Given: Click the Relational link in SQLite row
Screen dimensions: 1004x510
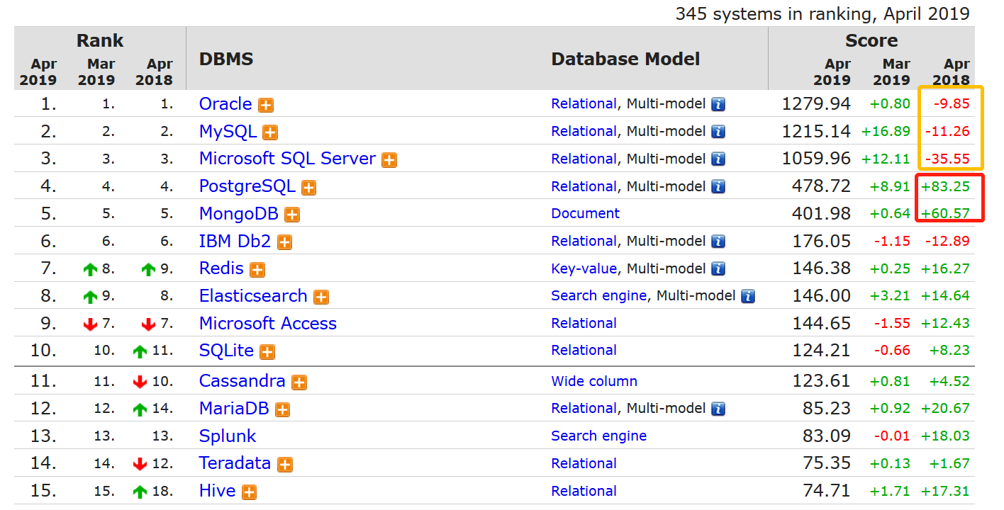Looking at the screenshot, I should click(x=584, y=351).
